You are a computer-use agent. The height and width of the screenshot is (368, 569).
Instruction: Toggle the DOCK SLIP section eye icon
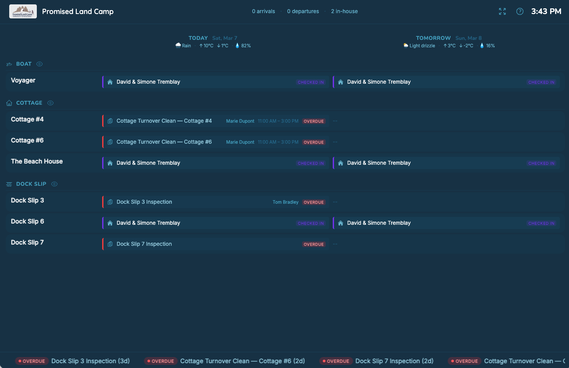[54, 184]
